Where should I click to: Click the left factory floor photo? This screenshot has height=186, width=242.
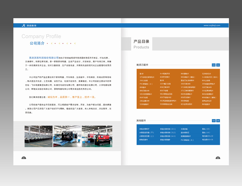(x=39, y=136)
